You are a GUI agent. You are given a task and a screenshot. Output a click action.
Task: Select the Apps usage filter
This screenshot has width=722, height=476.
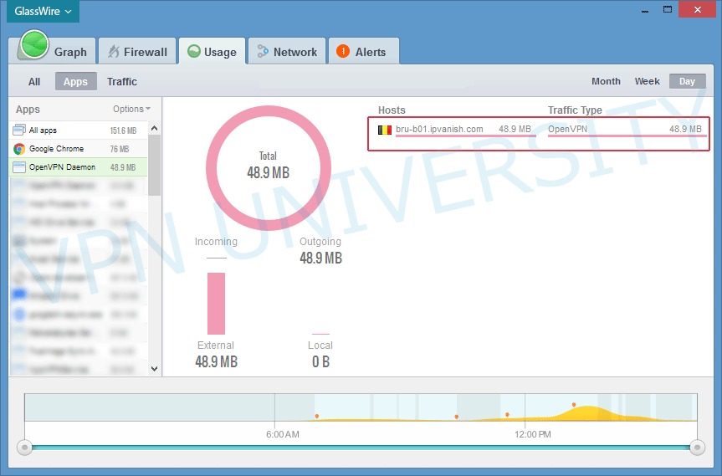click(x=75, y=81)
